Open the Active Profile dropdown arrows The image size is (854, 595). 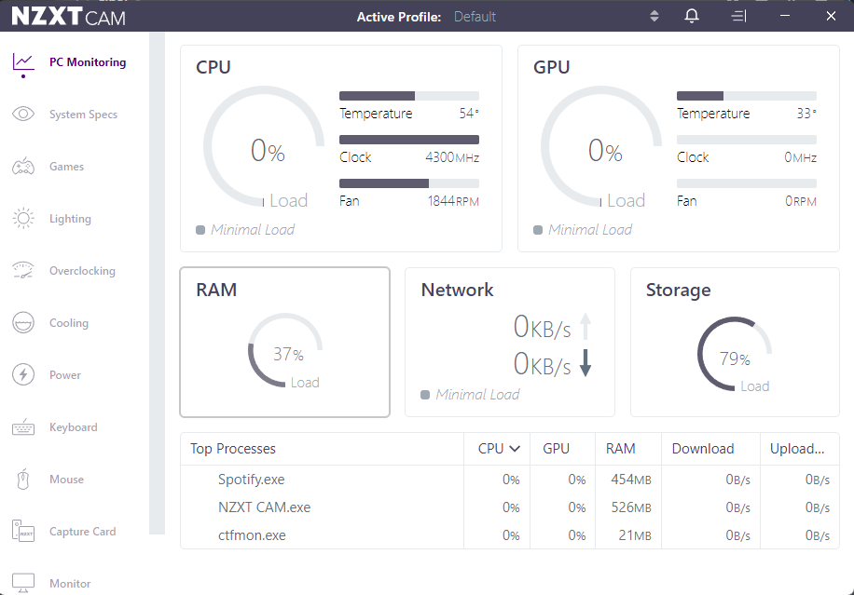(654, 17)
